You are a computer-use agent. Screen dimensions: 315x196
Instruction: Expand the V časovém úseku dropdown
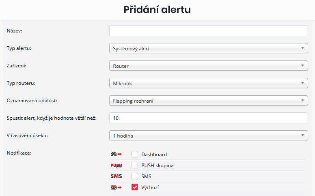tap(209, 135)
